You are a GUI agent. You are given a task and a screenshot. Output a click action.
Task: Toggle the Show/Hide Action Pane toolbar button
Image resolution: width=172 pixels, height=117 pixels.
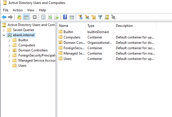point(72,17)
